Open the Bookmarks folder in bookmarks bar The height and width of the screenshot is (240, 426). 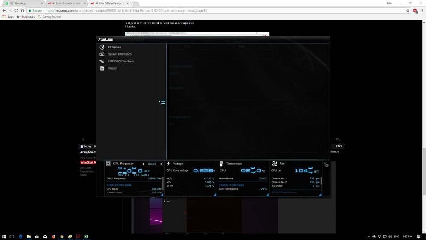coord(26,17)
